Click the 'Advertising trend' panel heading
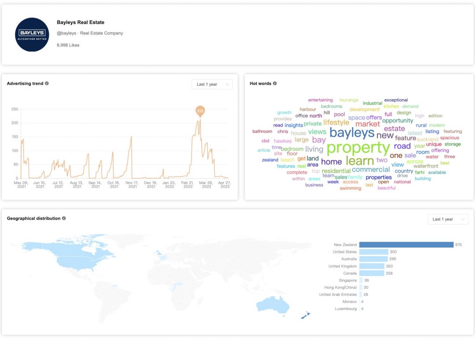This screenshot has width=475, height=339. [25, 83]
